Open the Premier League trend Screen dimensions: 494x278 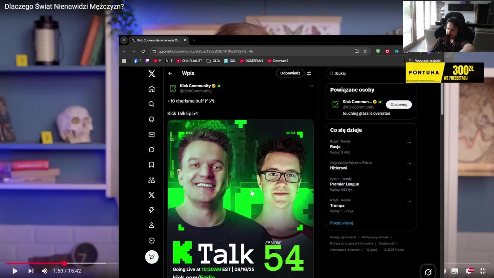(344, 184)
